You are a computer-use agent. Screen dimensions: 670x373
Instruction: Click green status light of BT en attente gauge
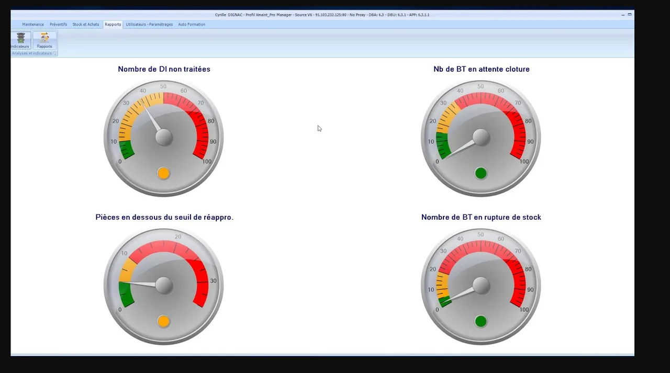pyautogui.click(x=481, y=173)
